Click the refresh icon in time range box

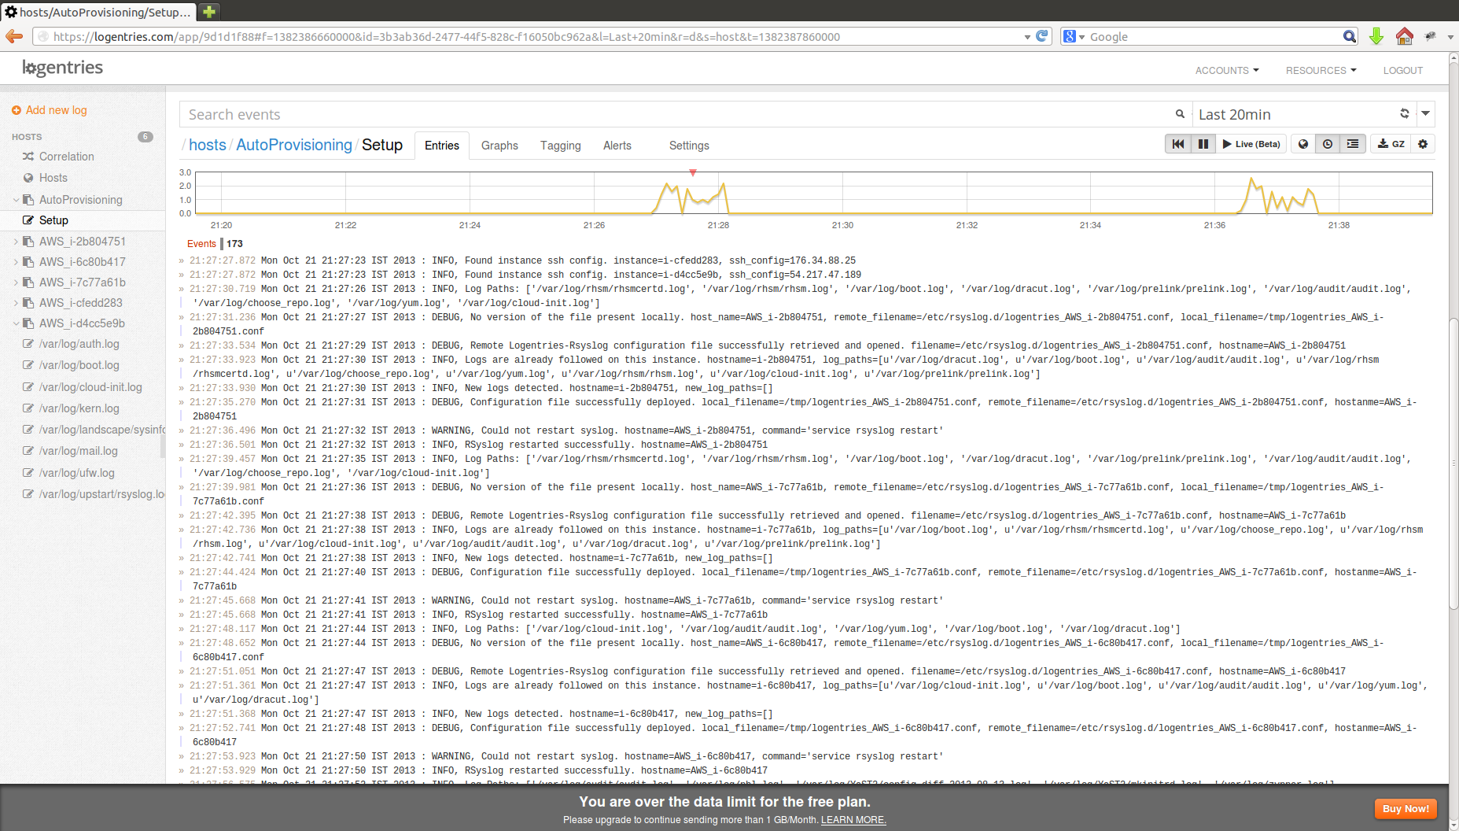(1404, 114)
